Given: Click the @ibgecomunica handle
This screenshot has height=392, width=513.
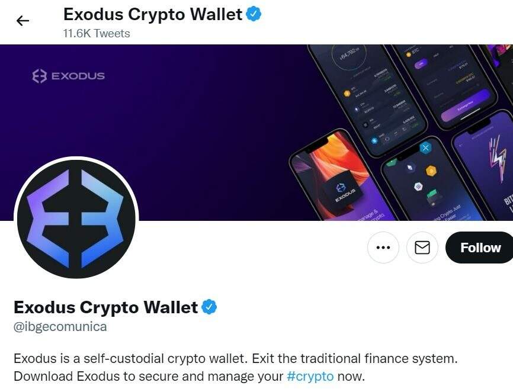Looking at the screenshot, I should pos(60,327).
